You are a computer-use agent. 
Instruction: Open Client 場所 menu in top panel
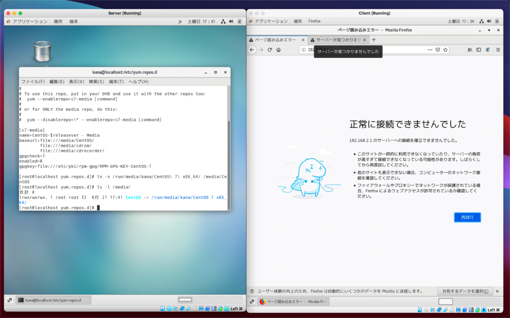click(298, 21)
